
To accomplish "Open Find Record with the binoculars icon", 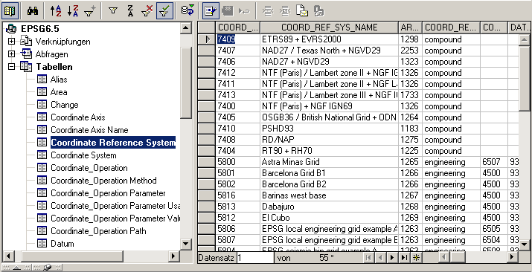I will click(33, 11).
